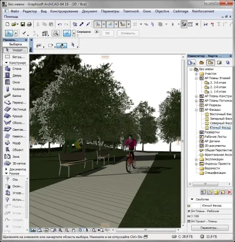This screenshot has width=235, height=242.
Task: Select the Колонна (Column) tool
Action: 16,89
